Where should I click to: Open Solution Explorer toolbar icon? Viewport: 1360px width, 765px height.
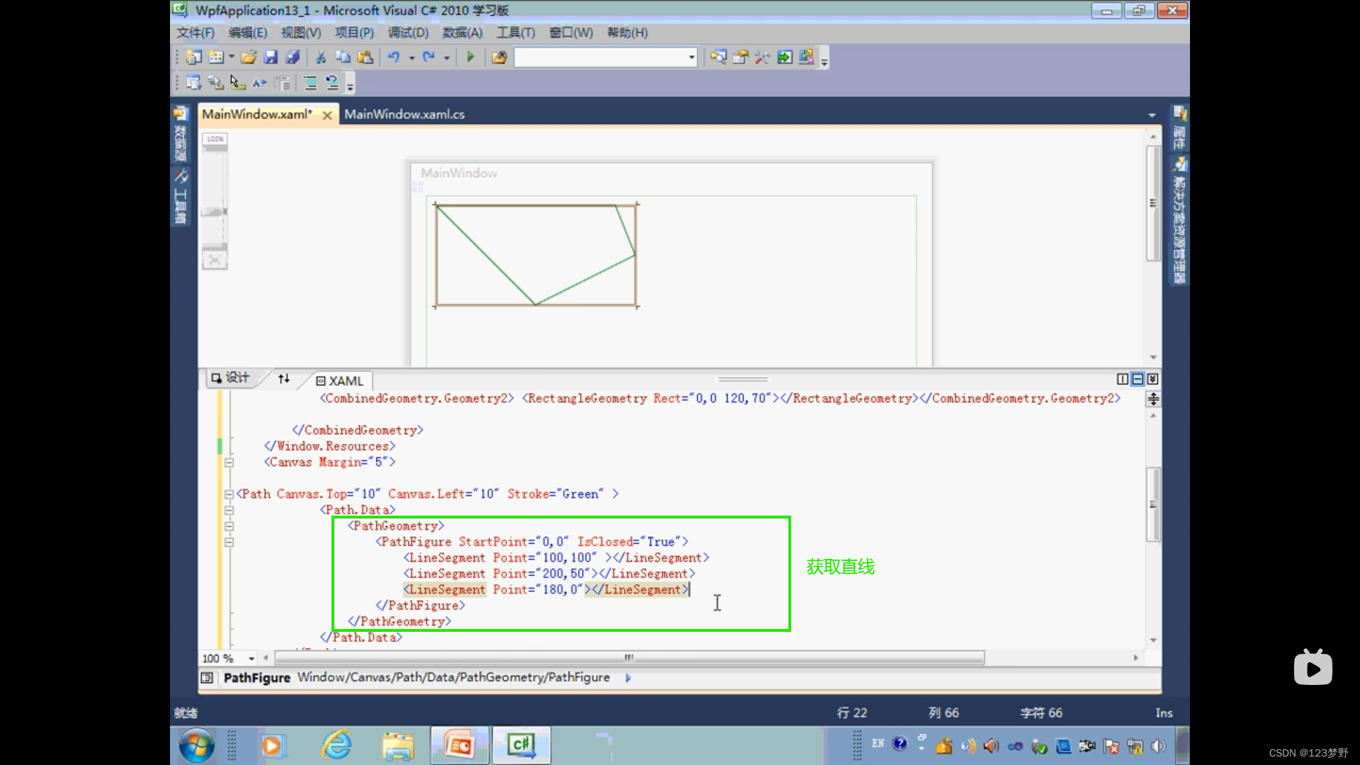pyautogui.click(x=718, y=57)
